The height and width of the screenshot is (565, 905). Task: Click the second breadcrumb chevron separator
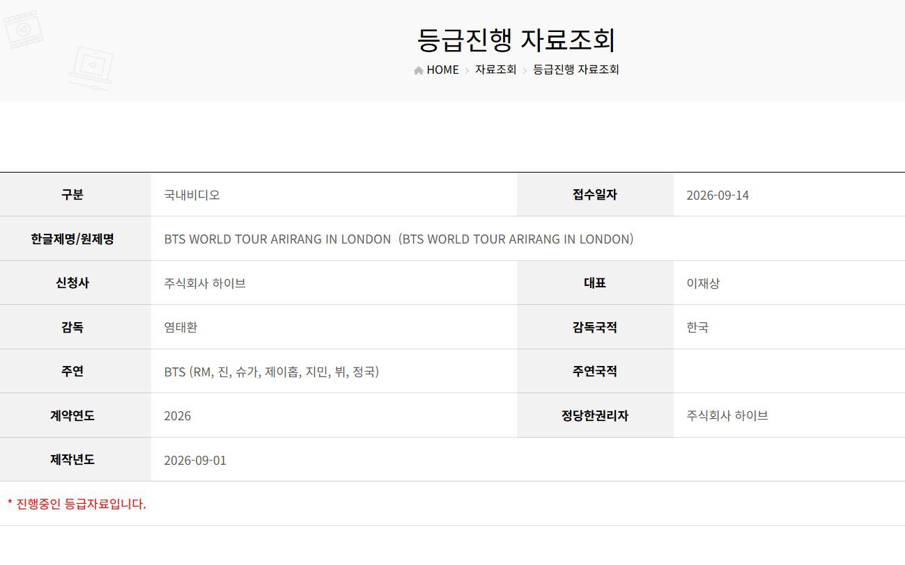click(525, 70)
